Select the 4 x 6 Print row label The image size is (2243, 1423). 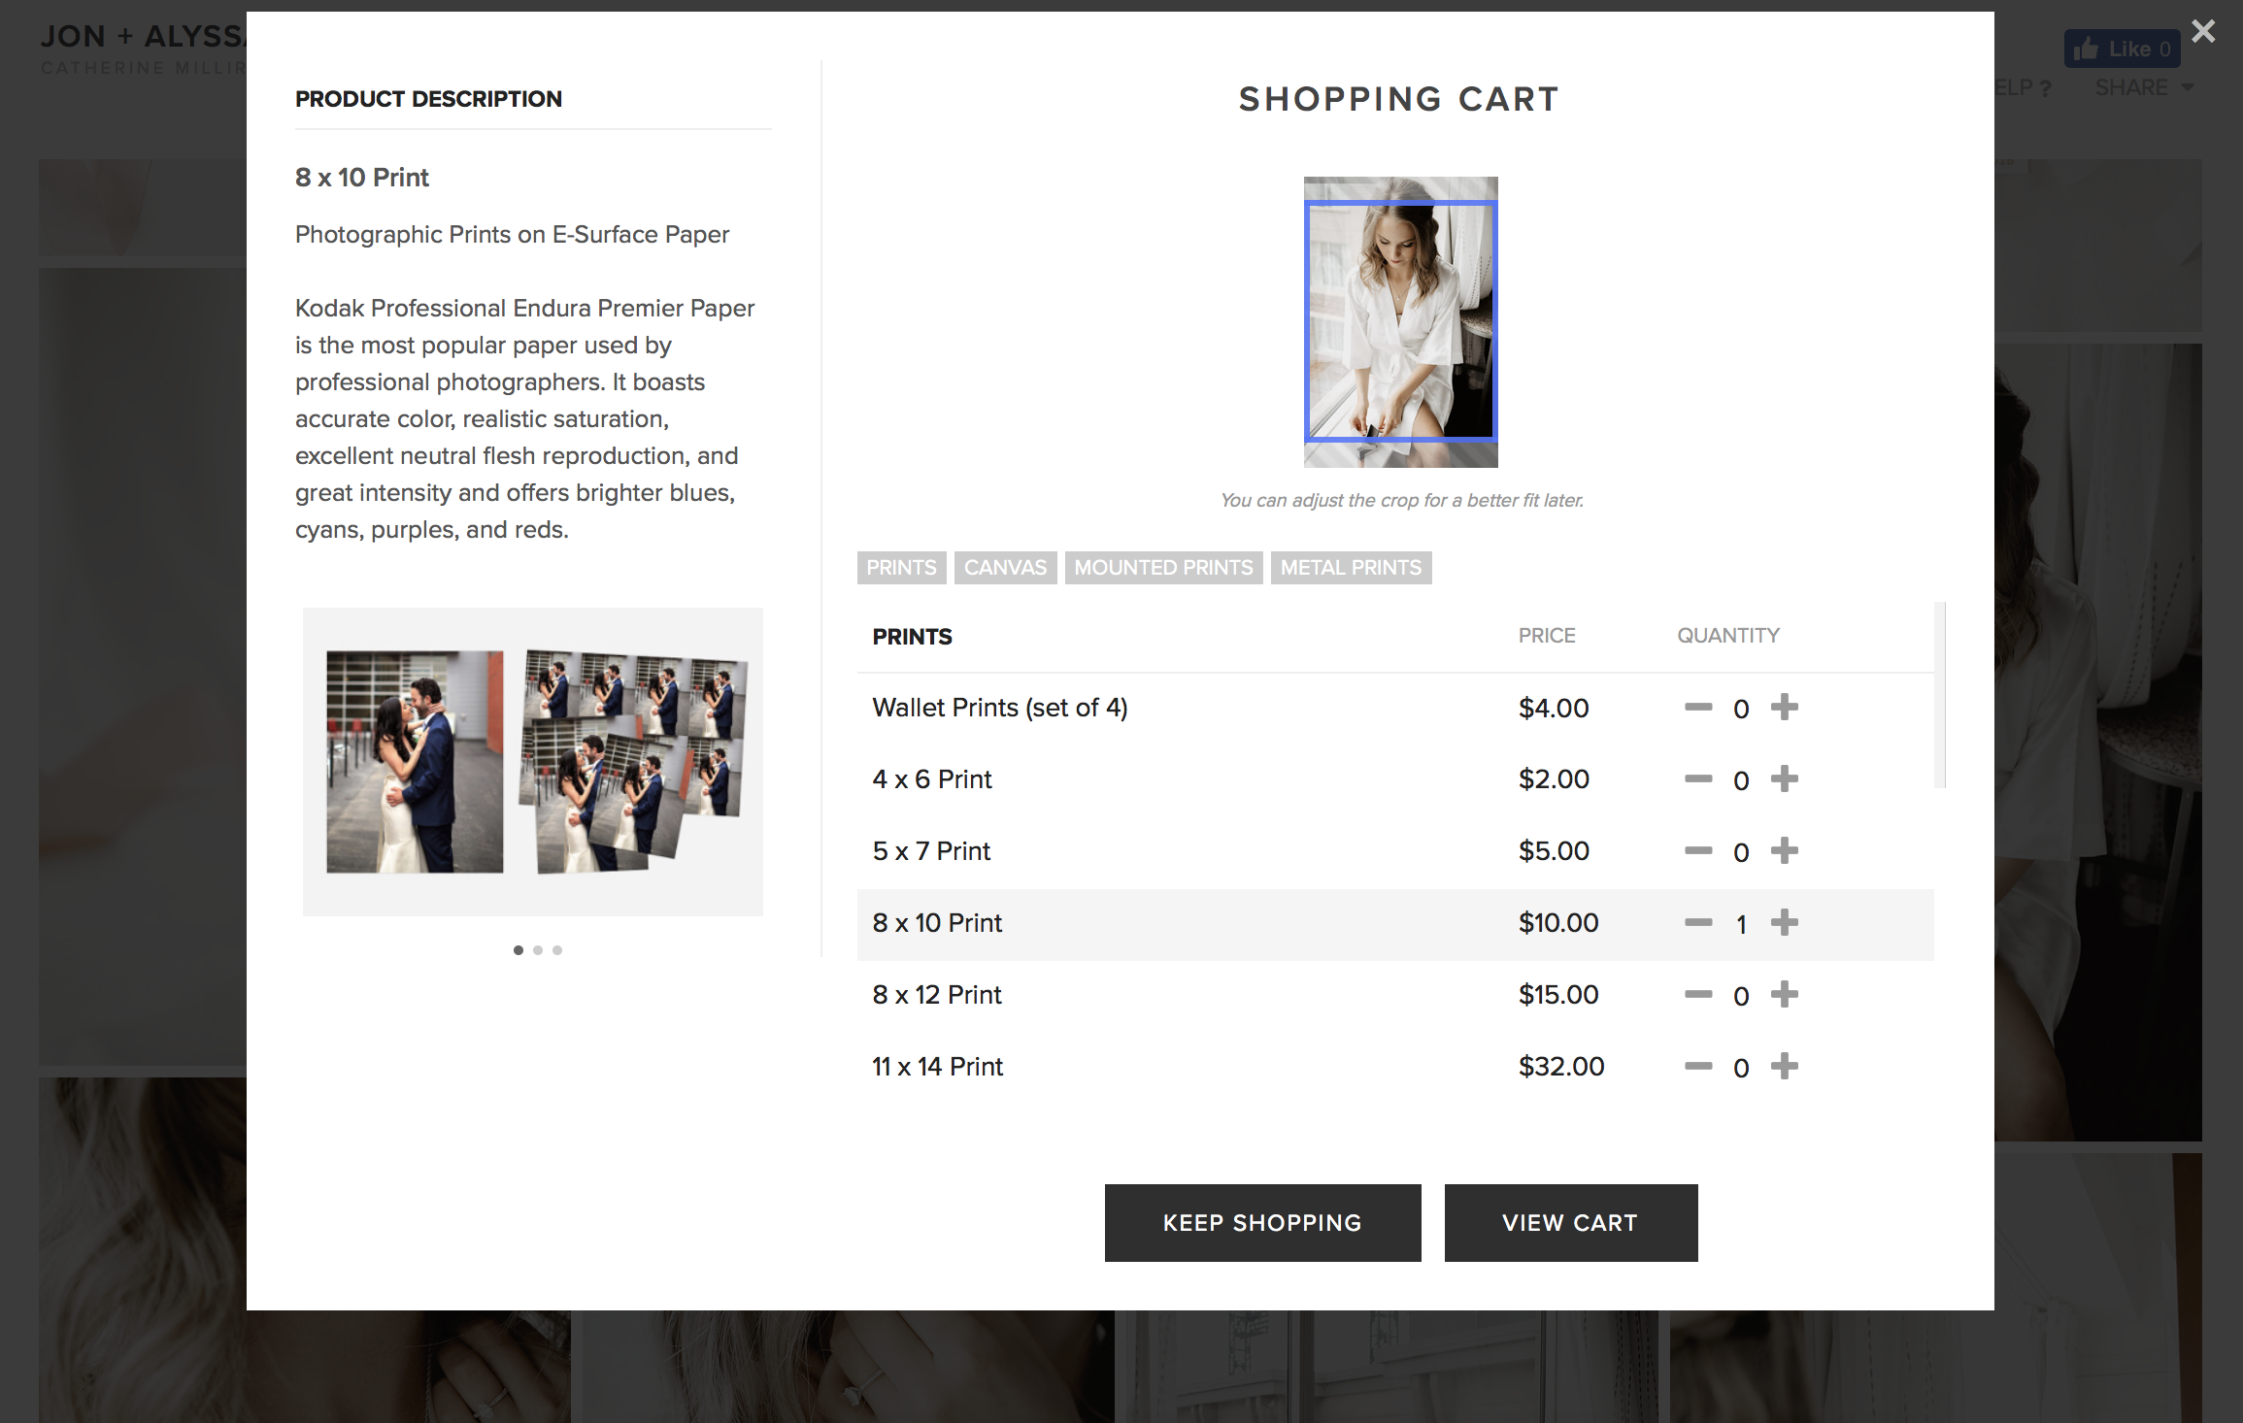pos(932,779)
